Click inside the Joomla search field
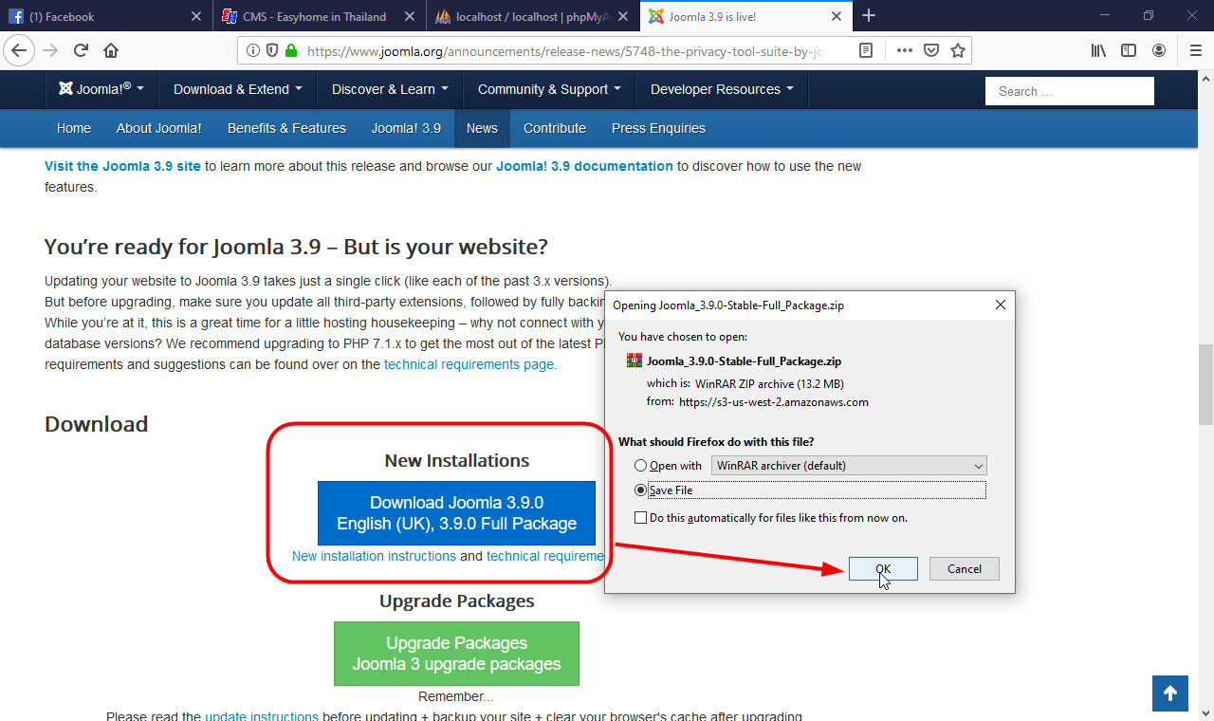1214x721 pixels. [1069, 90]
